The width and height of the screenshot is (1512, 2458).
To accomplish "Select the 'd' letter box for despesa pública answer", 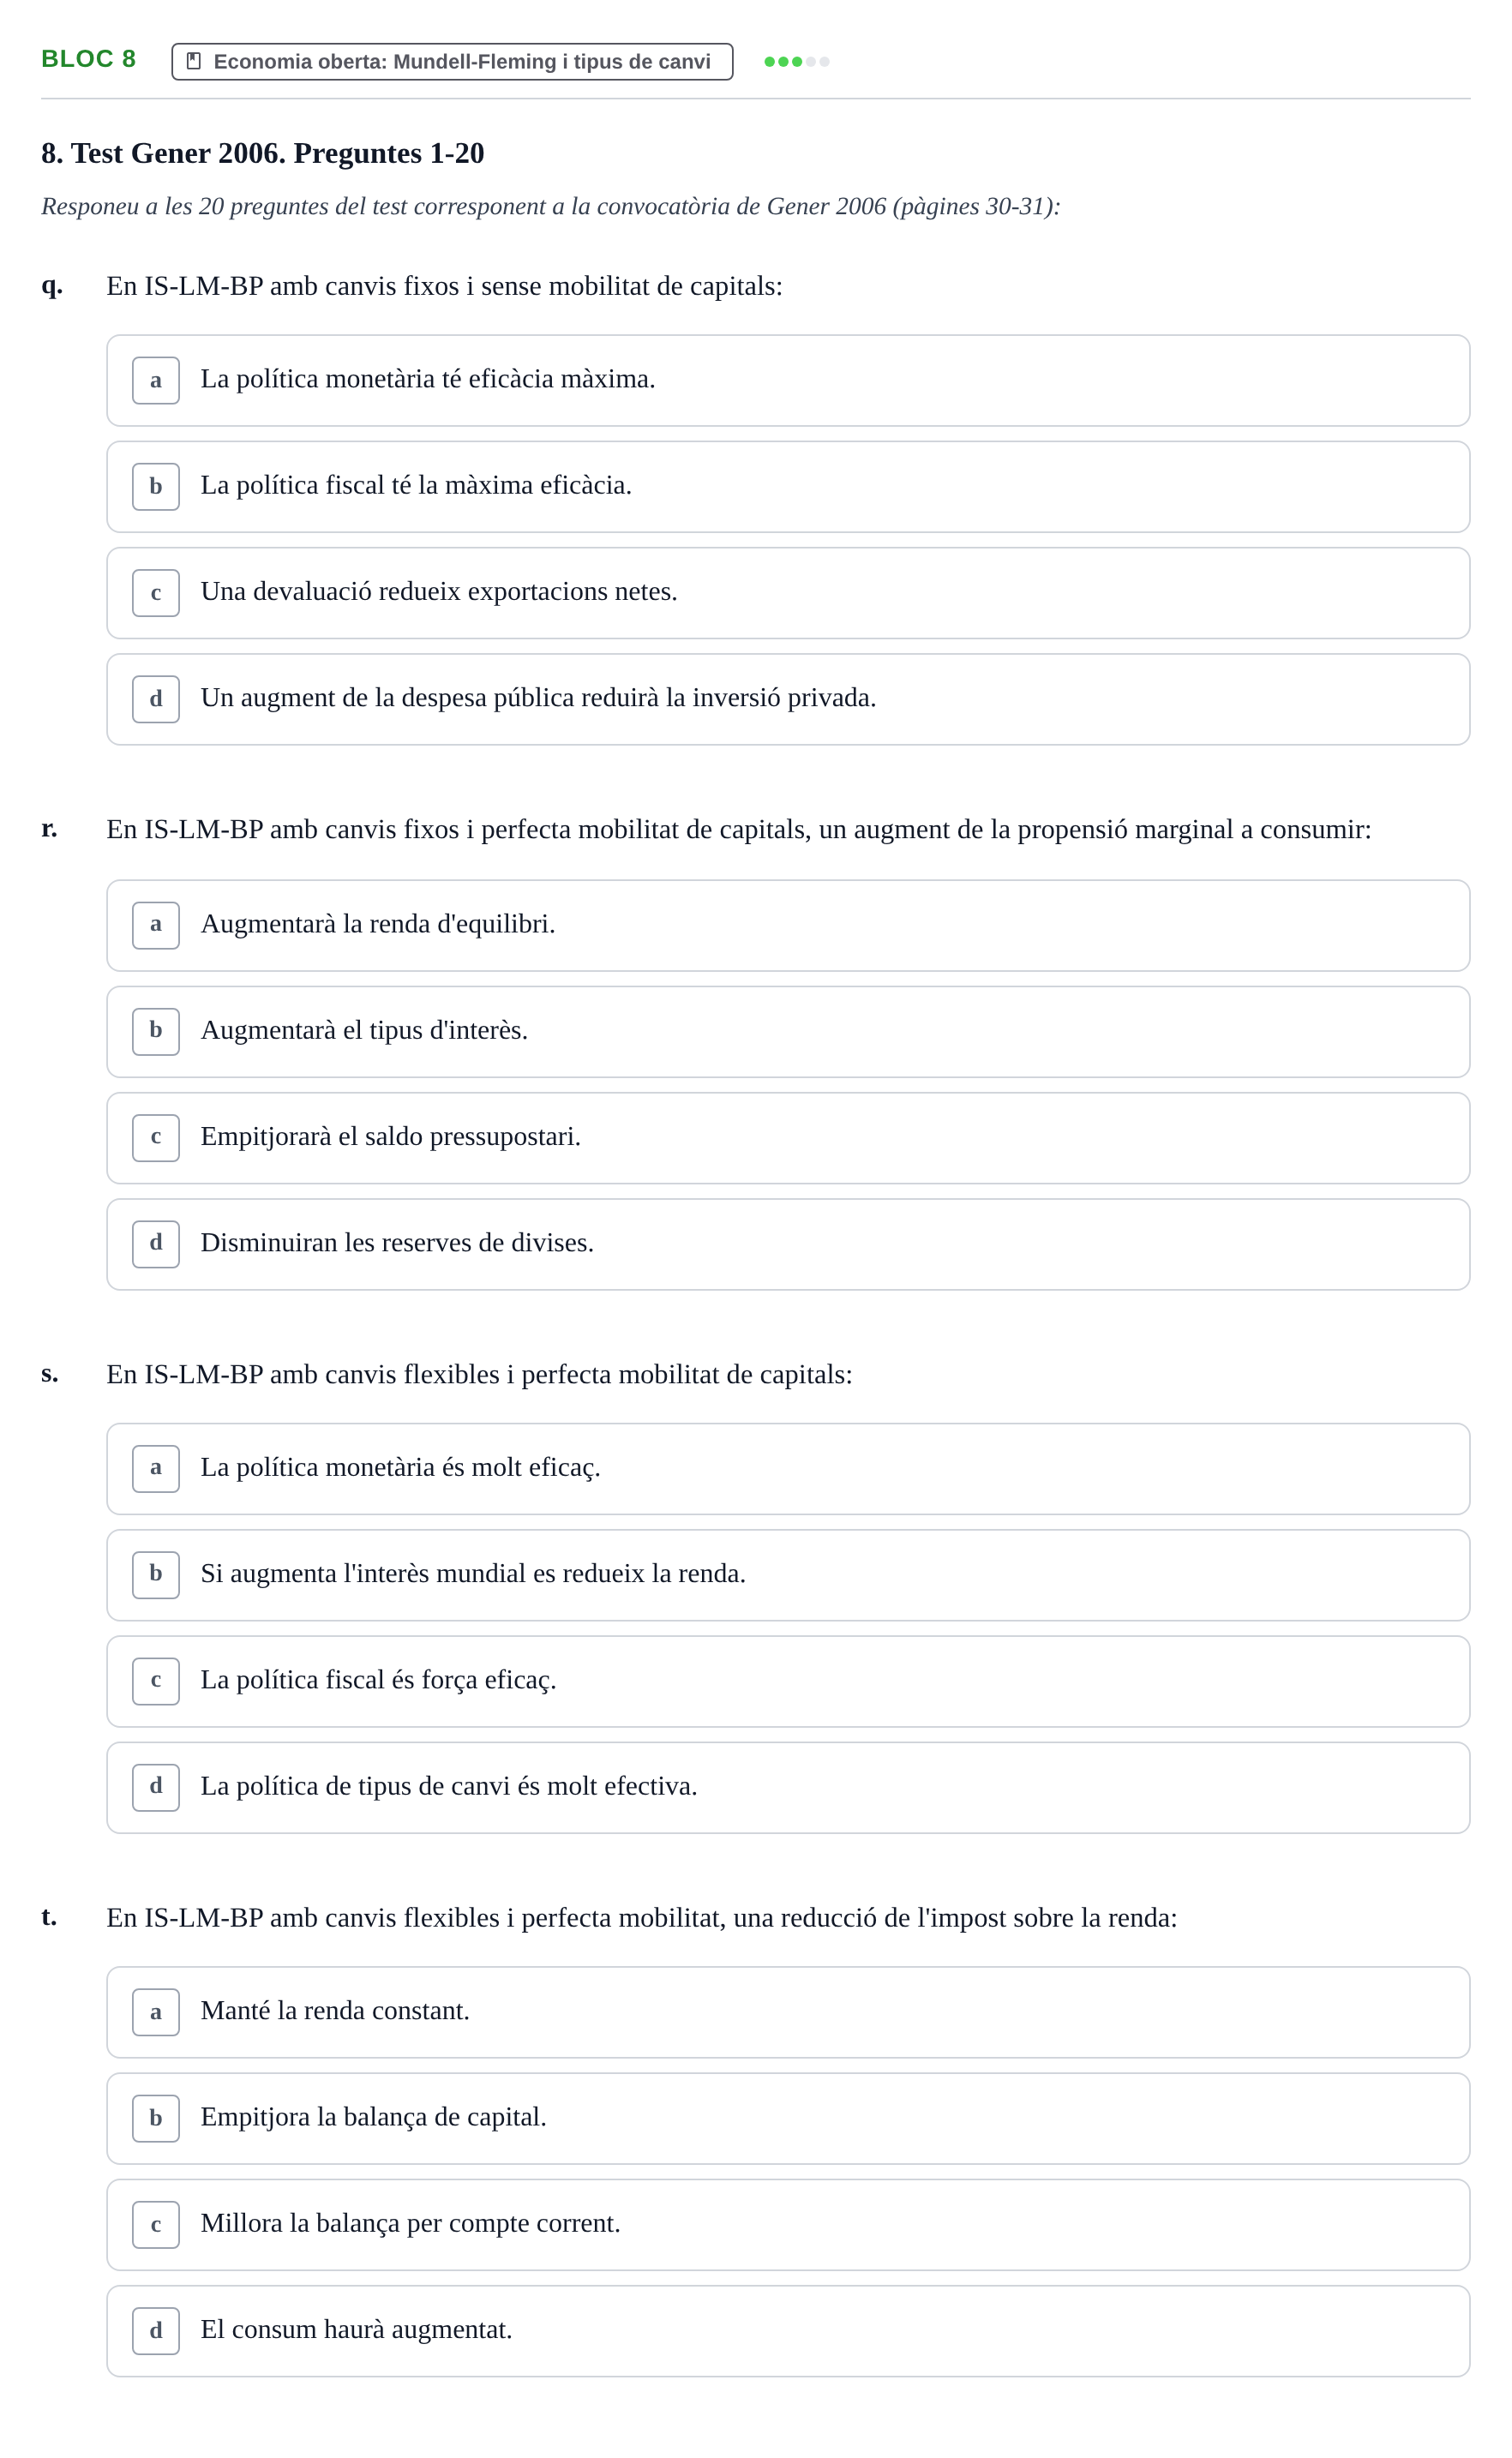I will click(x=156, y=698).
